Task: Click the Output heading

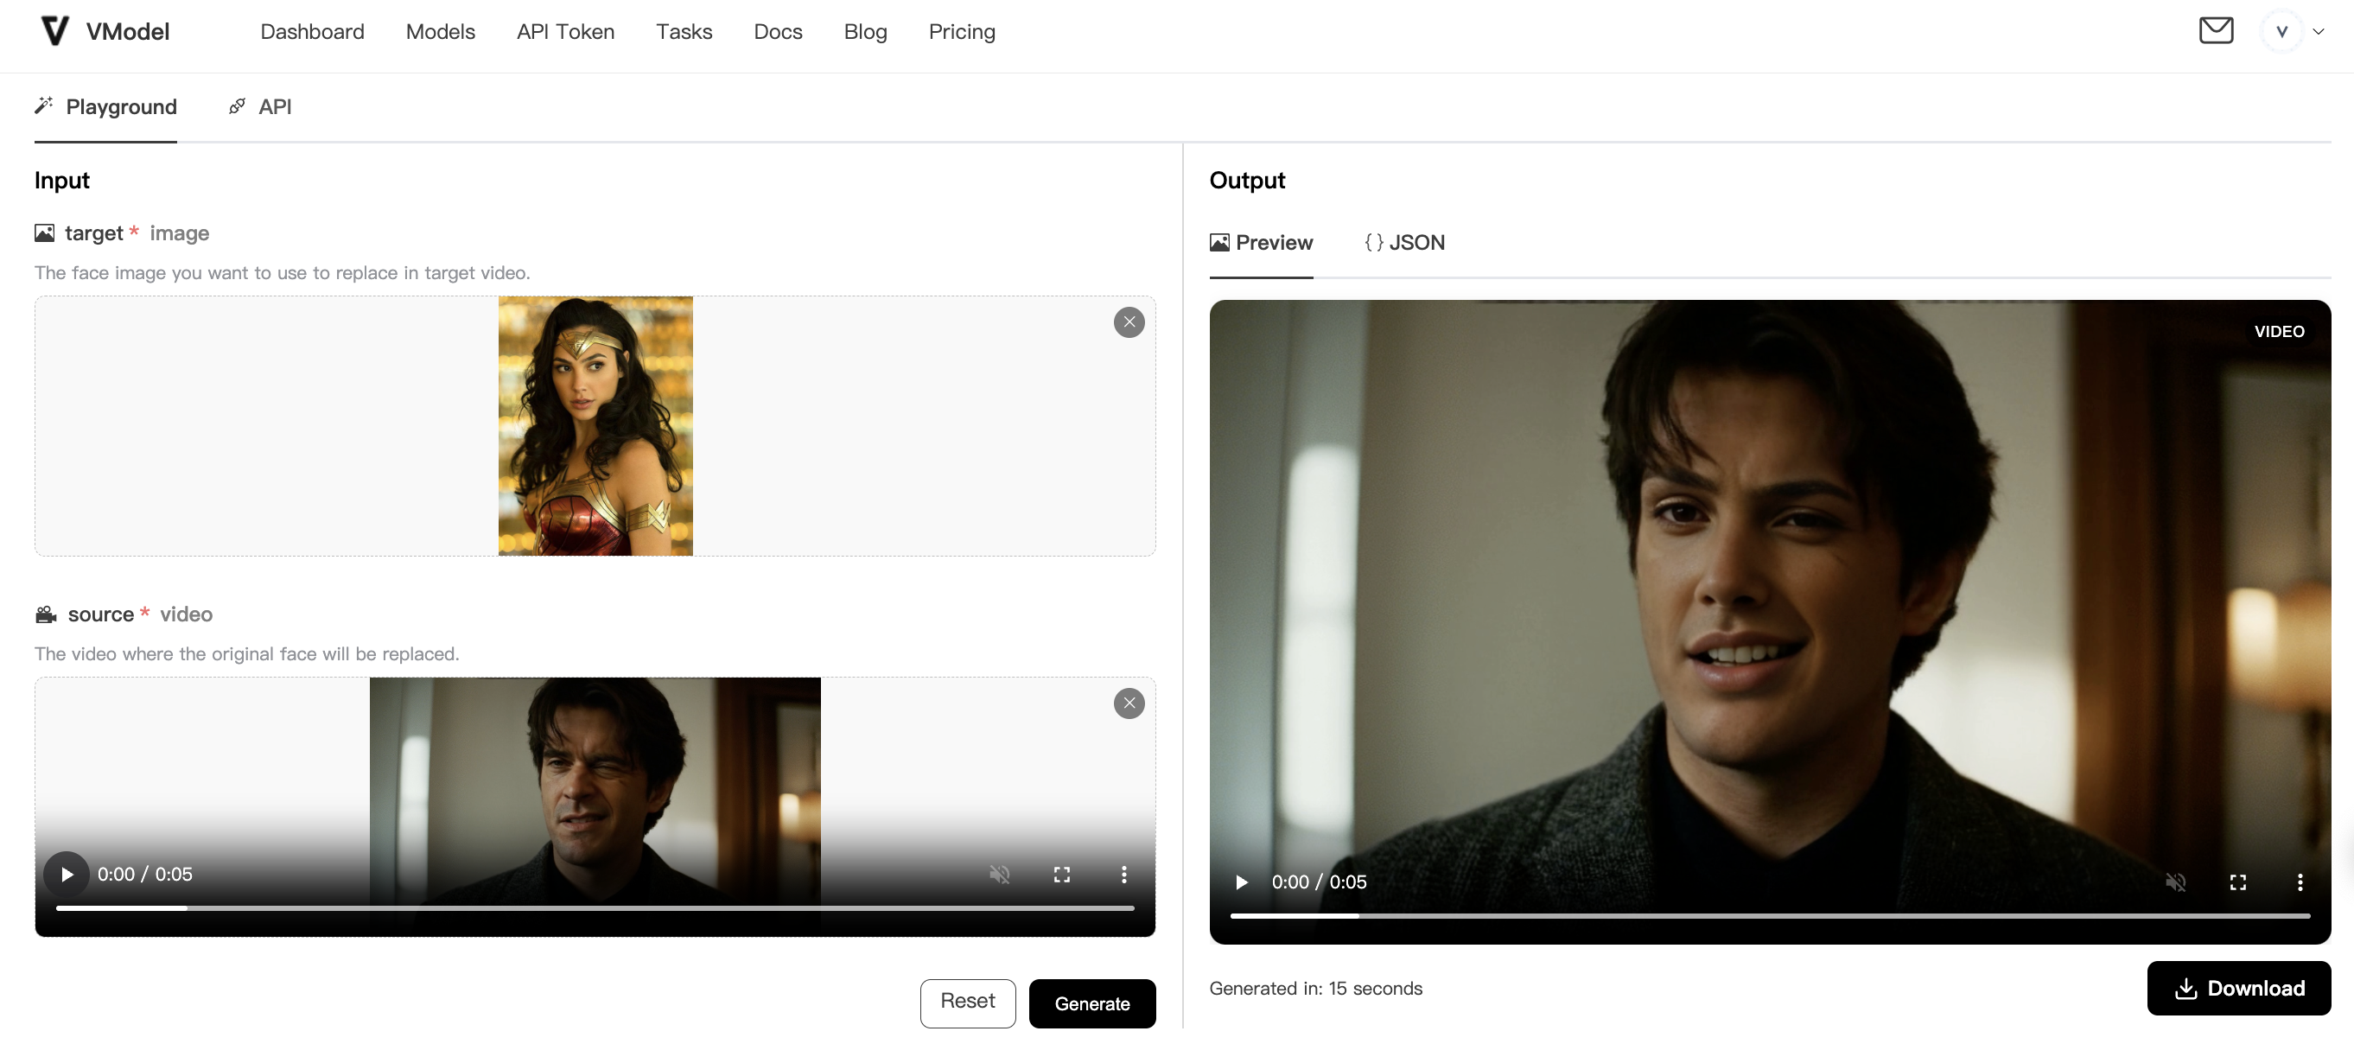Action: point(1246,180)
